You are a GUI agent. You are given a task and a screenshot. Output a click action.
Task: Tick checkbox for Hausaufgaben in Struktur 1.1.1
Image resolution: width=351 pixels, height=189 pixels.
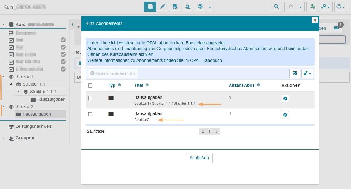(90, 98)
